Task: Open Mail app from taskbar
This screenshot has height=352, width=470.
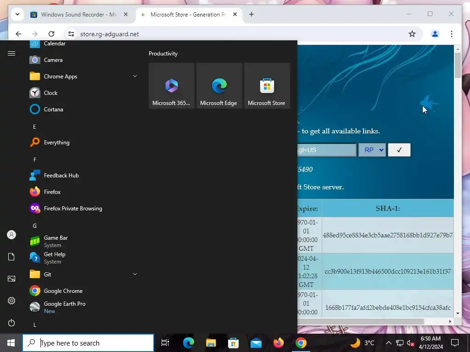Action: click(256, 343)
